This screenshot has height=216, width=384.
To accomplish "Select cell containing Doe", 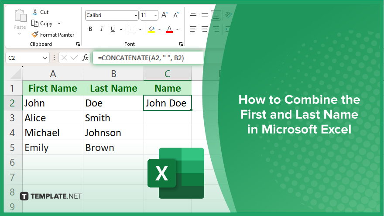I will 113,103.
